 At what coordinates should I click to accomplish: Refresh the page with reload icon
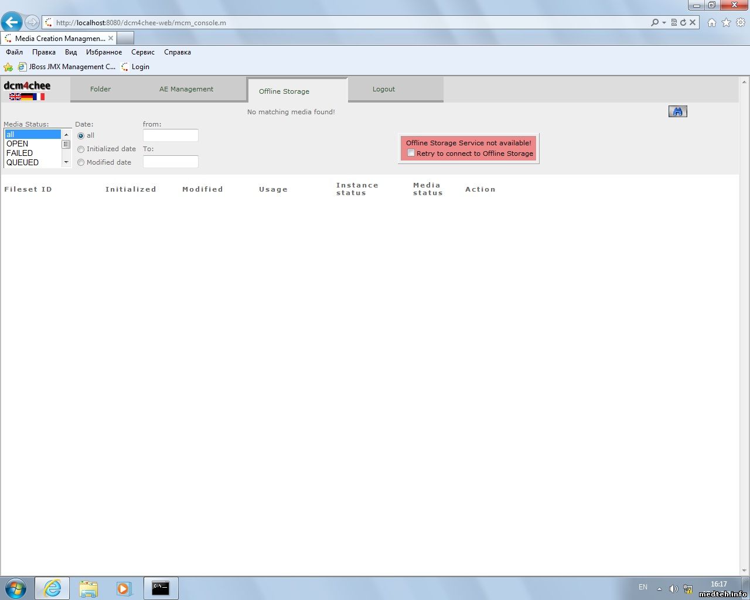683,23
